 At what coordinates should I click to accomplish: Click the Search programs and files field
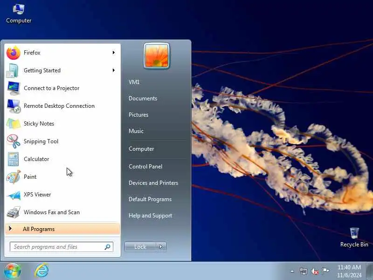pos(62,247)
